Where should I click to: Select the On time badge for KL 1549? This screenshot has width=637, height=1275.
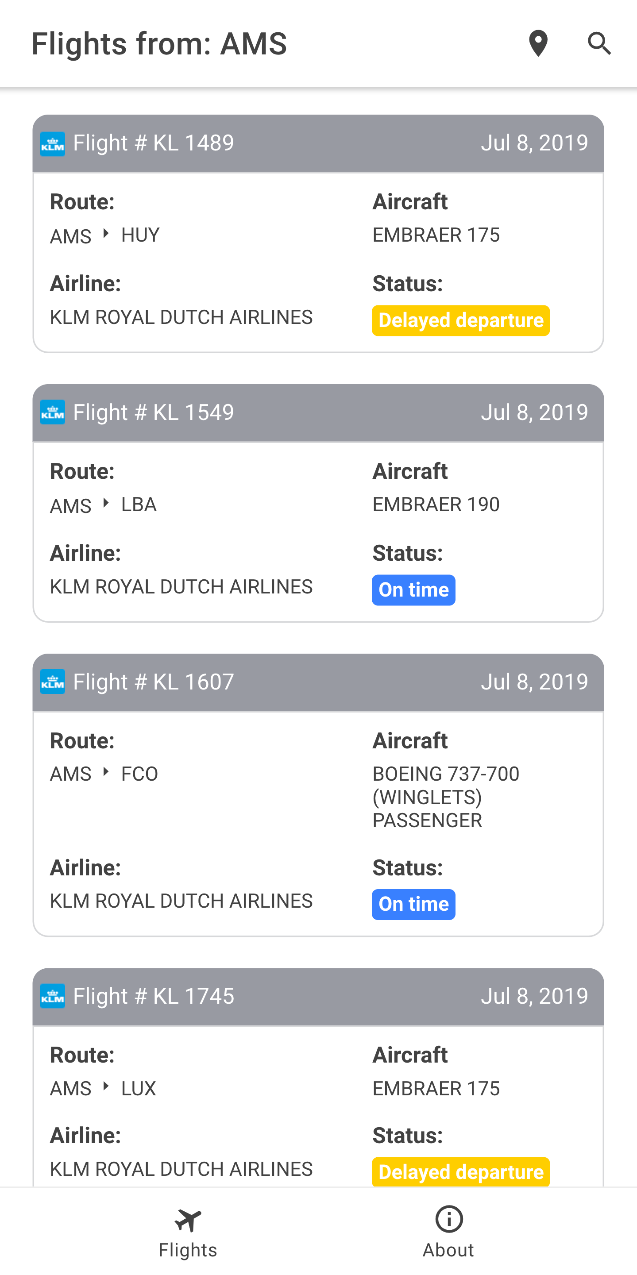[414, 590]
